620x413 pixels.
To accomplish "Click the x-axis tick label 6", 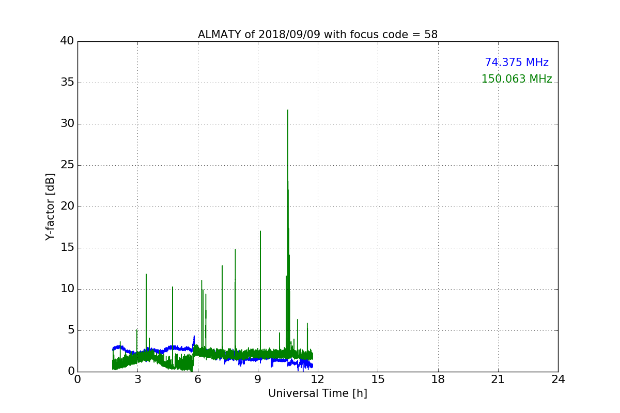I will (198, 379).
